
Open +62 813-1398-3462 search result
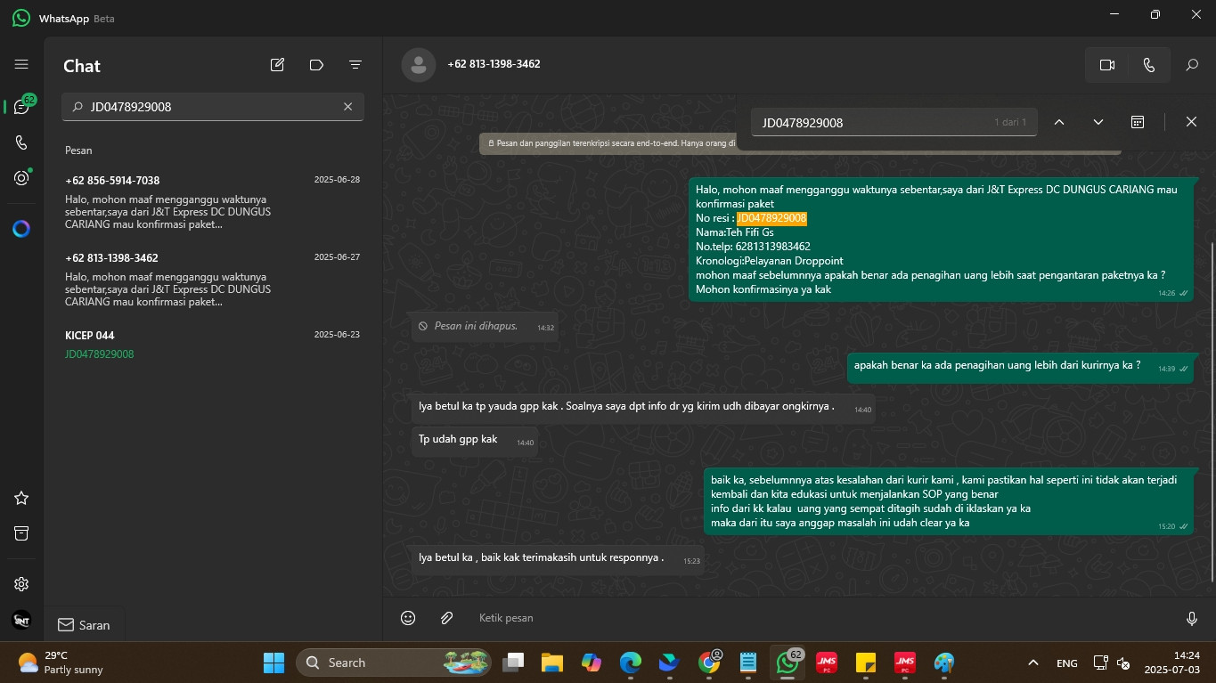click(x=213, y=280)
